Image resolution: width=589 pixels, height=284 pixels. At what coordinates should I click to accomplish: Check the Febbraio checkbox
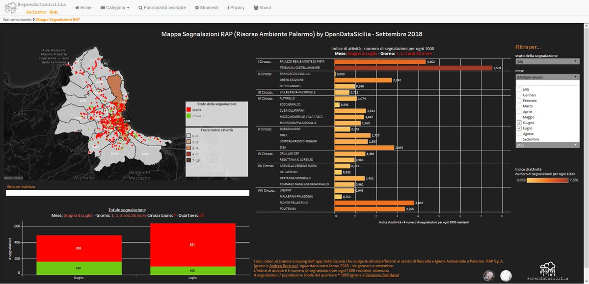(x=520, y=100)
